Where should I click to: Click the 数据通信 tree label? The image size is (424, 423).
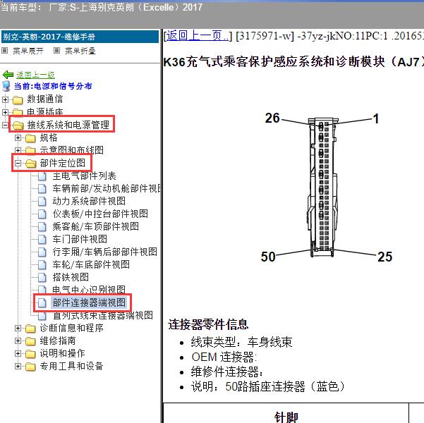pos(45,99)
